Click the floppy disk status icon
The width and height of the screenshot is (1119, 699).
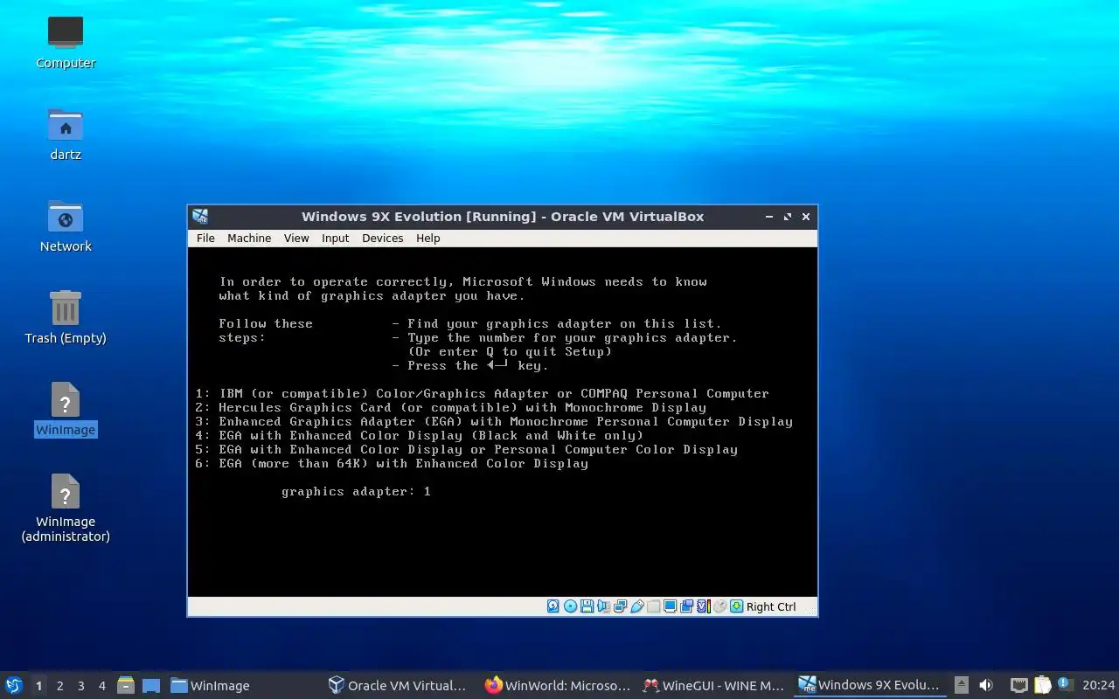point(587,606)
